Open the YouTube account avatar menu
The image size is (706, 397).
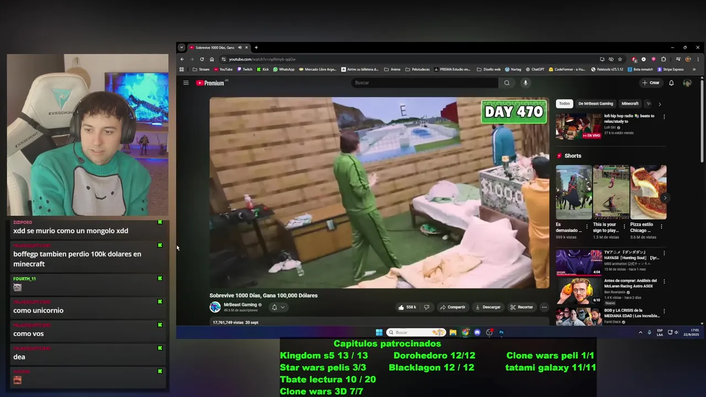tap(687, 83)
